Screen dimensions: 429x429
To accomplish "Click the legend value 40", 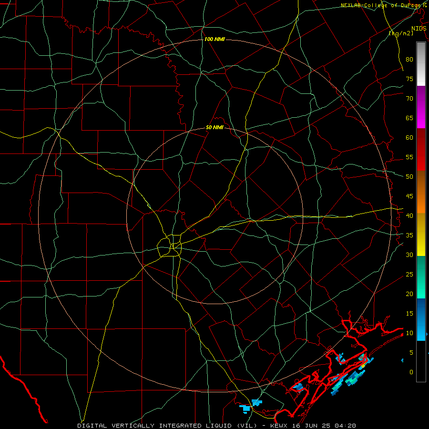I will point(409,216).
